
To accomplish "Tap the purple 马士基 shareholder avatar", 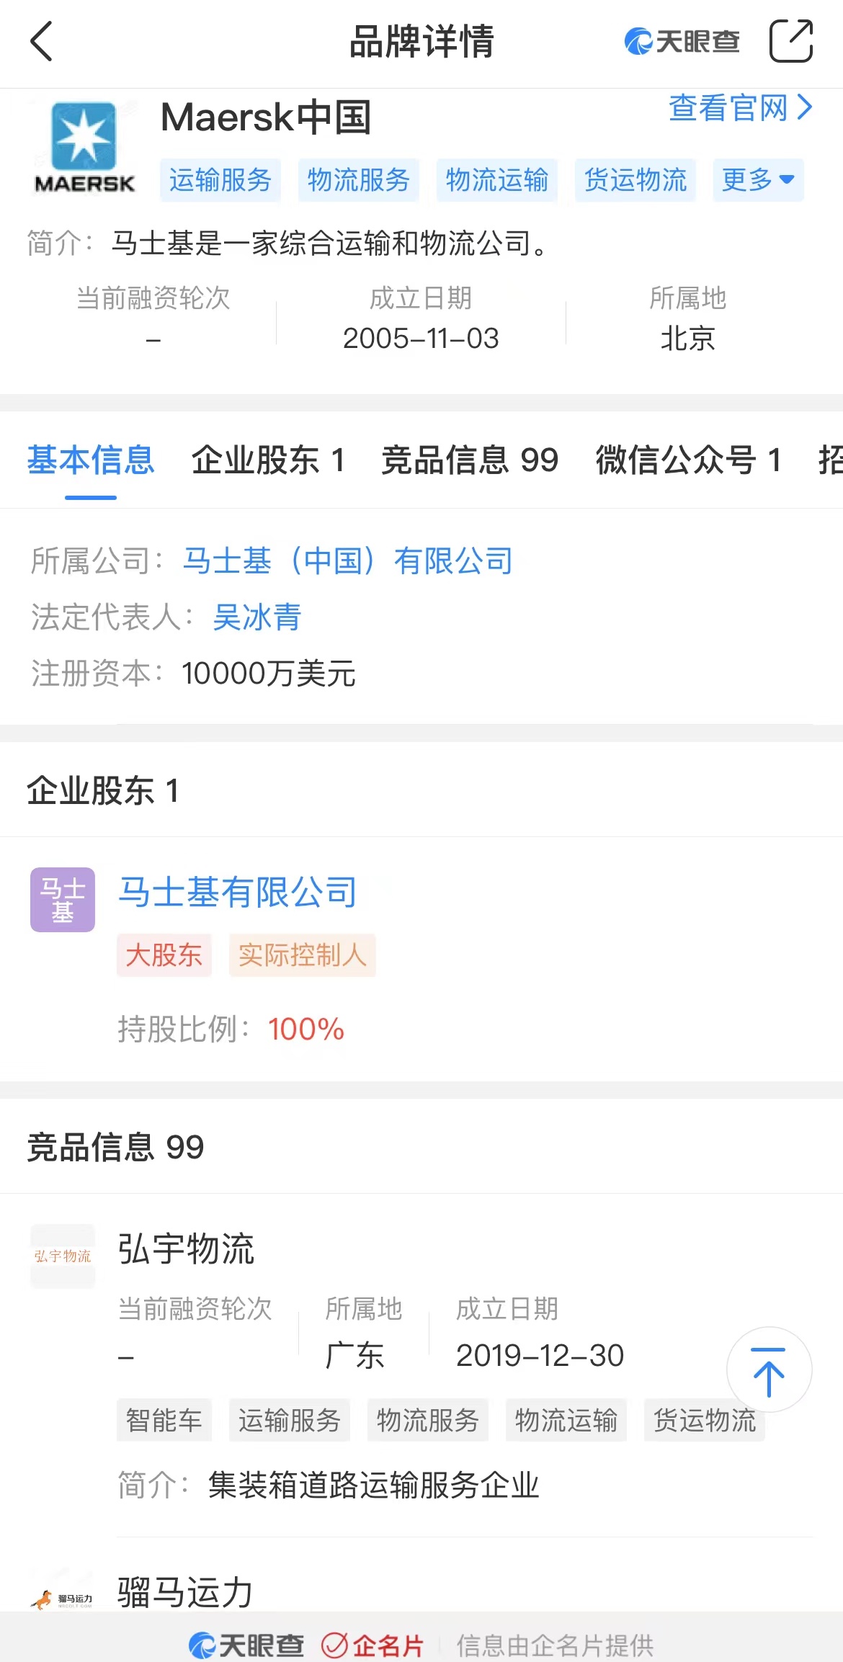I will (x=63, y=900).
